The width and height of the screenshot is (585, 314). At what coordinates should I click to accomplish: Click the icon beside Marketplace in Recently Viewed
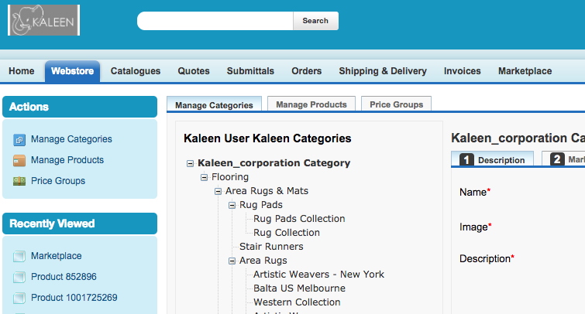tap(19, 256)
